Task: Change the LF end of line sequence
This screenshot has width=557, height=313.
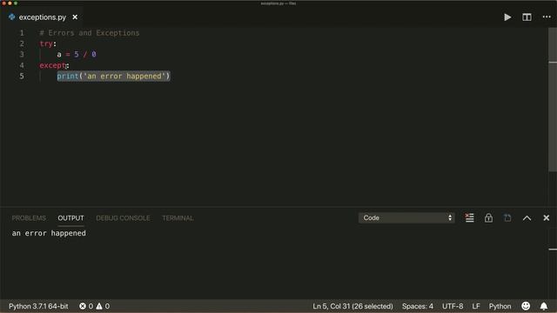Action: 476,306
